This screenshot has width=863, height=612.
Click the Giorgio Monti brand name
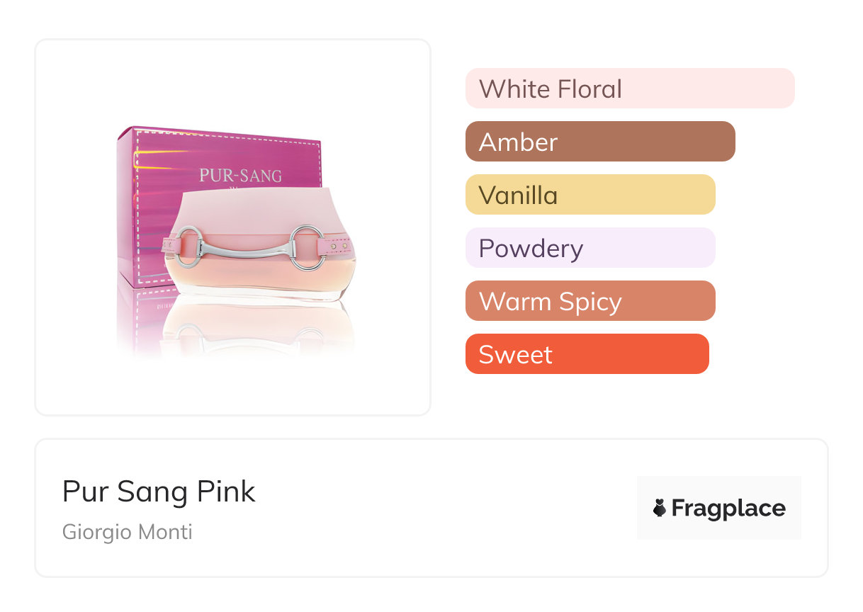128,532
